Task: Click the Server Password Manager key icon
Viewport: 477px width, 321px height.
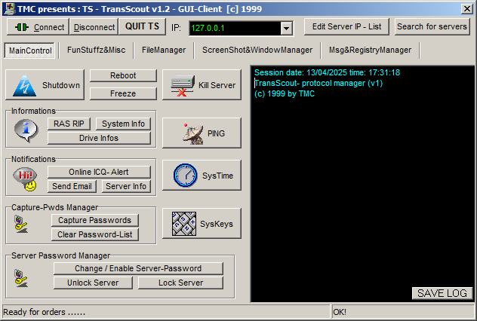Action: point(21,276)
